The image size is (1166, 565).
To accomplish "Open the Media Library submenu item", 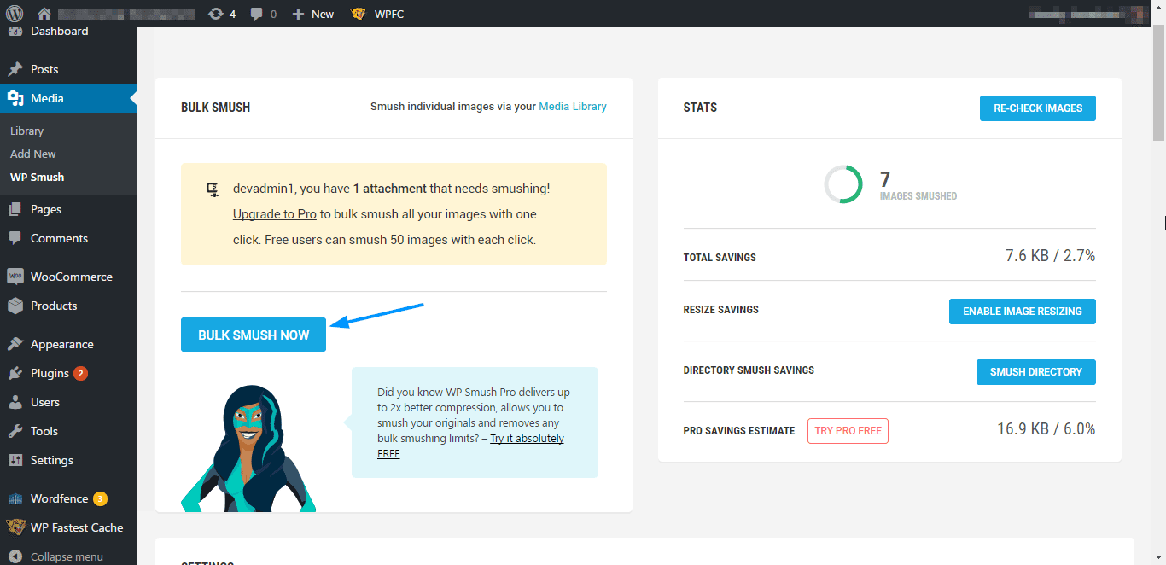I will tap(26, 131).
